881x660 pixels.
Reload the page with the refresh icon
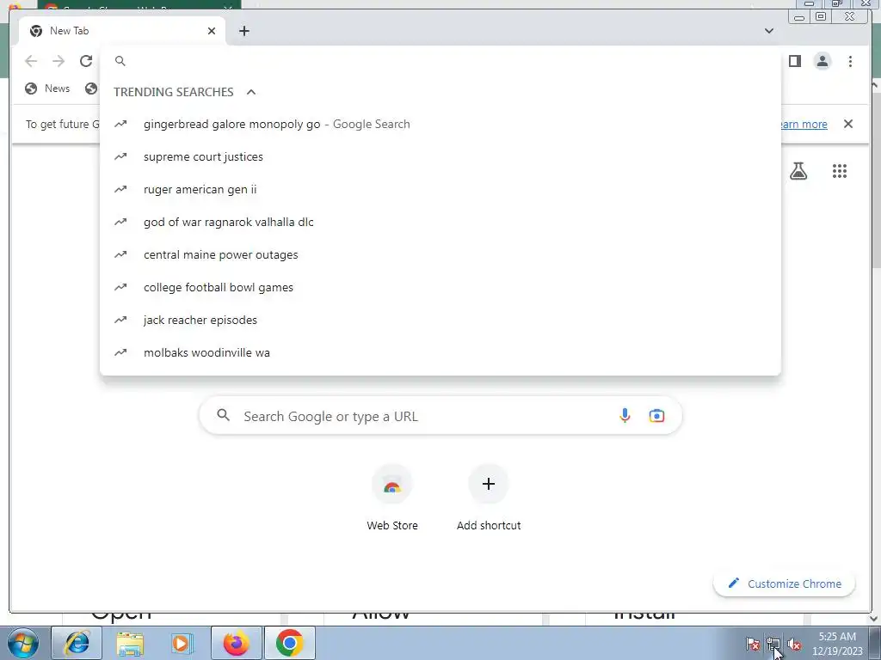(86, 61)
